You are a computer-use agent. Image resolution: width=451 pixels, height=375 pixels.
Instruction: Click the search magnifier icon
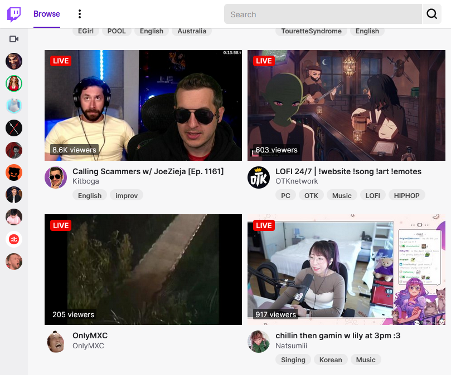click(x=432, y=14)
